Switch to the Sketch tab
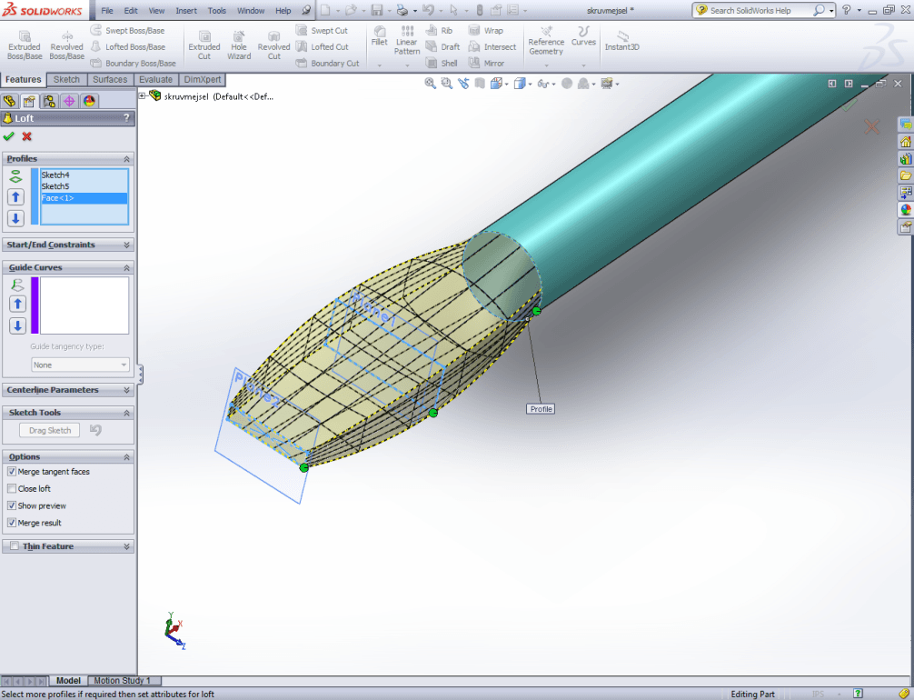The width and height of the screenshot is (914, 700). click(66, 79)
